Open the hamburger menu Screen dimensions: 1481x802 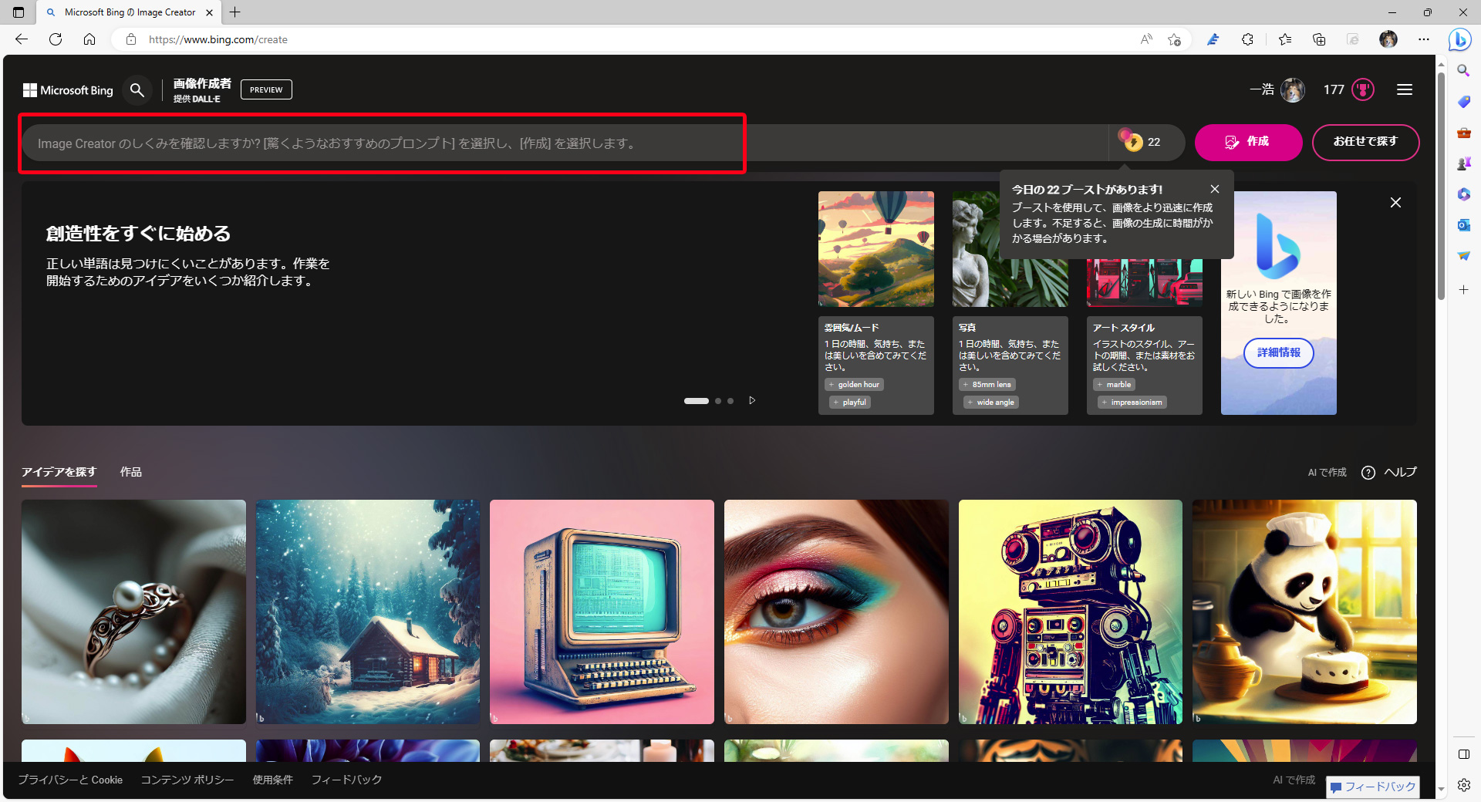(1405, 89)
